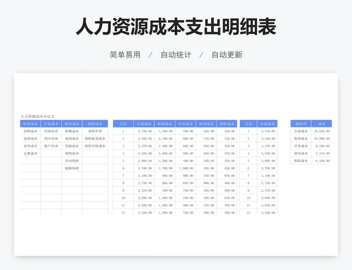Click the title 人力资源成本支出明细表
This screenshot has height=270, width=352.
[x=176, y=27]
